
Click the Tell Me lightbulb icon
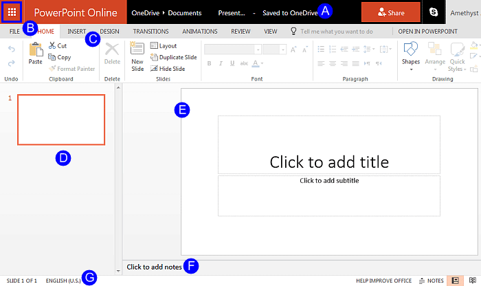point(293,31)
